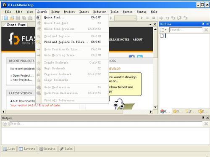This screenshot has height=157, width=210.
Task: Toggle the Output panel pause button
Action: [x=5, y=124]
